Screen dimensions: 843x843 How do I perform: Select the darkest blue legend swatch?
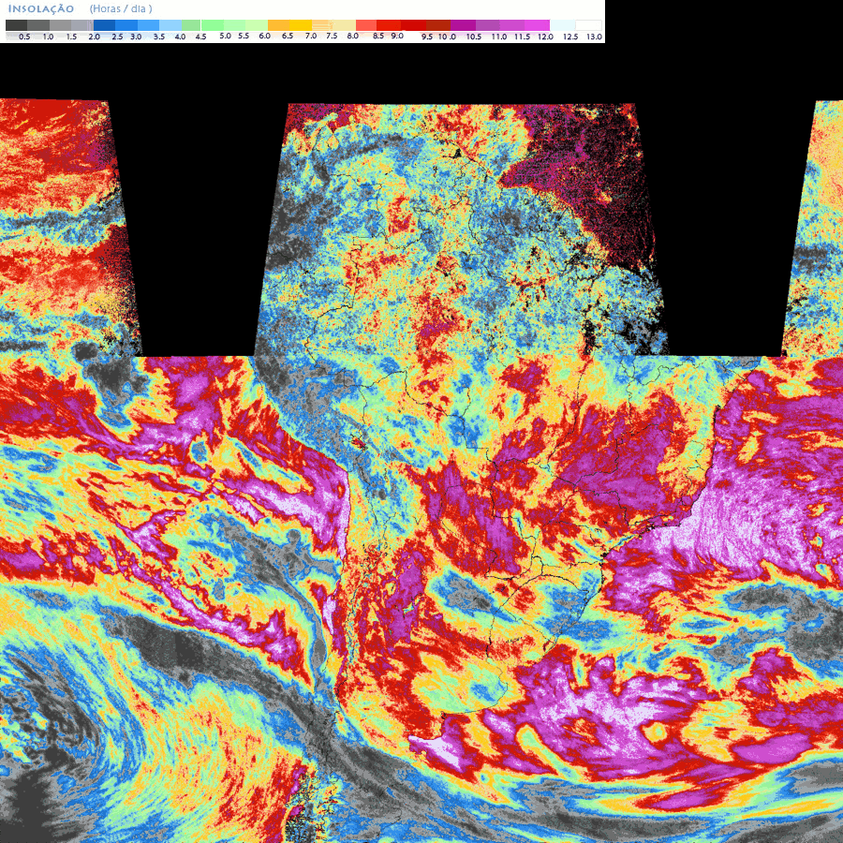click(x=104, y=25)
